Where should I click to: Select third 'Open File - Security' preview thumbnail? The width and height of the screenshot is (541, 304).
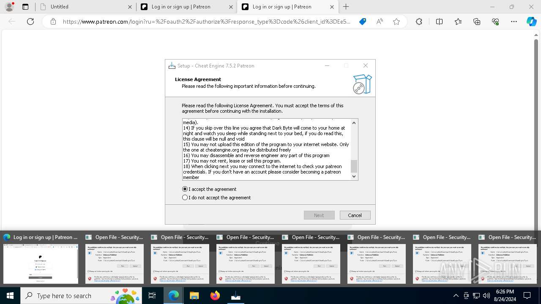pyautogui.click(x=246, y=259)
